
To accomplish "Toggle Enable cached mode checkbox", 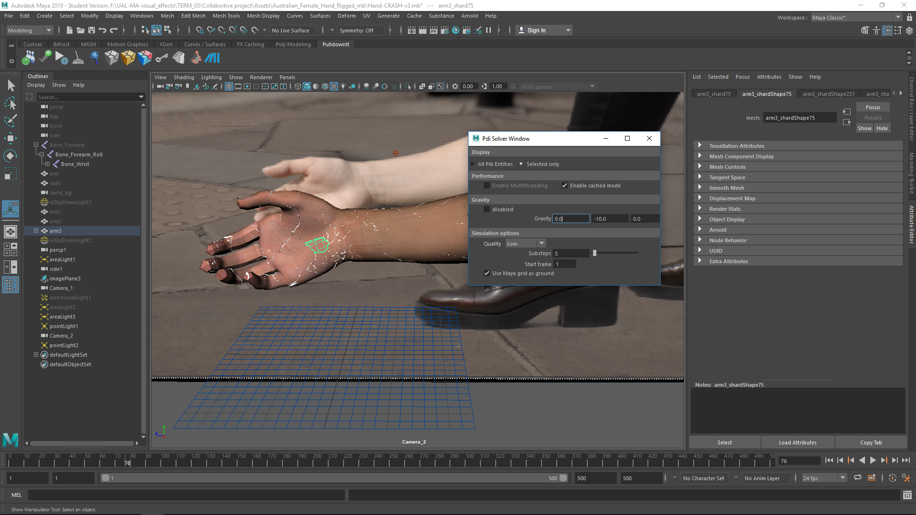I will tap(564, 185).
